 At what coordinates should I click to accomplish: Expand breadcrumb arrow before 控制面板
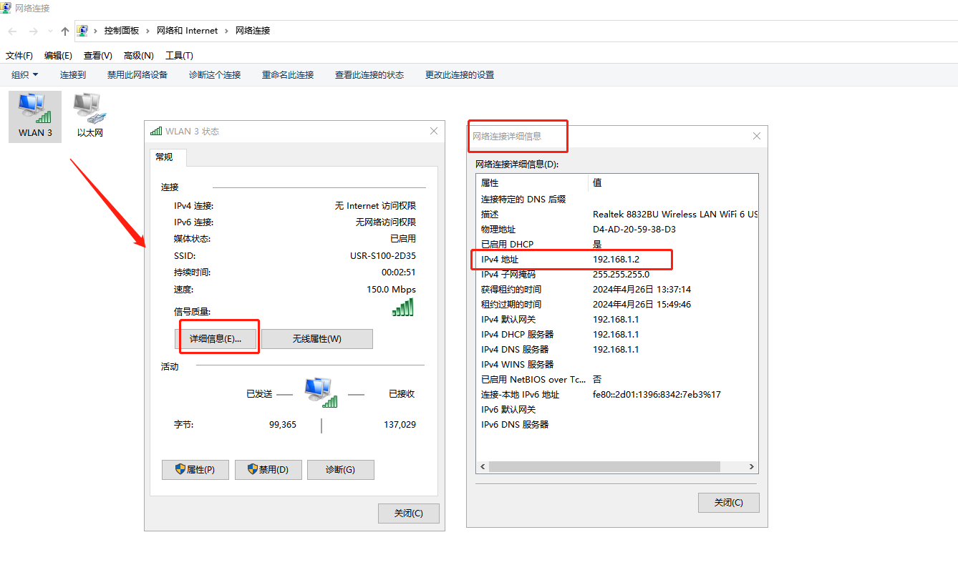(x=96, y=31)
